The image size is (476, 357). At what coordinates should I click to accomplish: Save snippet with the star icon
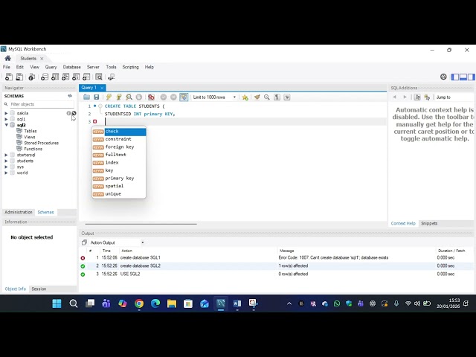click(x=245, y=97)
